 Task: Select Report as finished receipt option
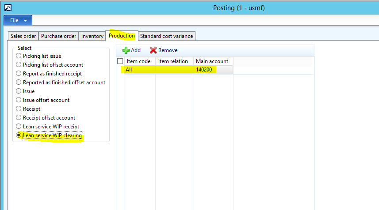coord(19,74)
